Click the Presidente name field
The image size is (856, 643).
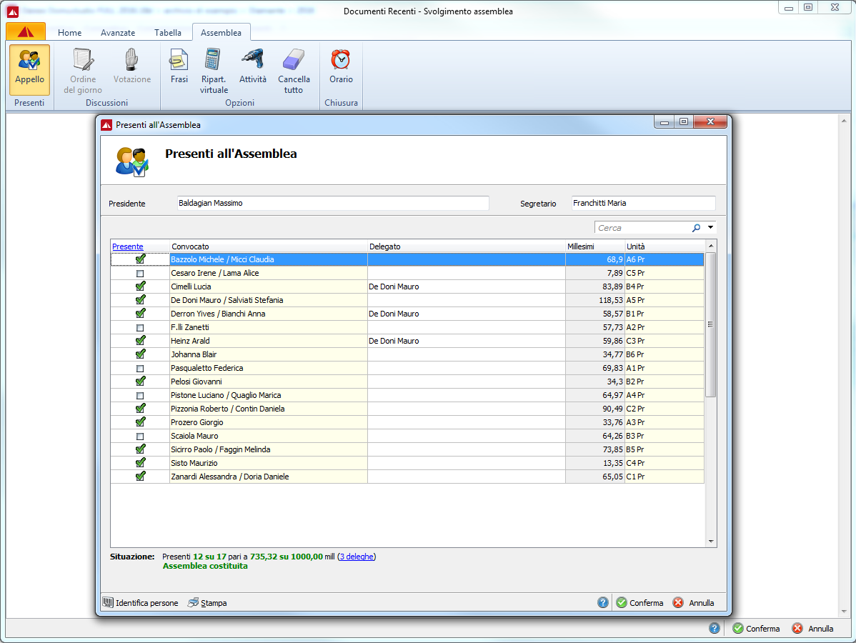coord(332,203)
